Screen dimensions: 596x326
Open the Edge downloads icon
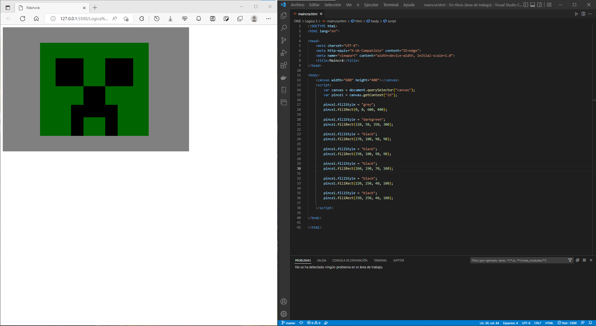(170, 19)
